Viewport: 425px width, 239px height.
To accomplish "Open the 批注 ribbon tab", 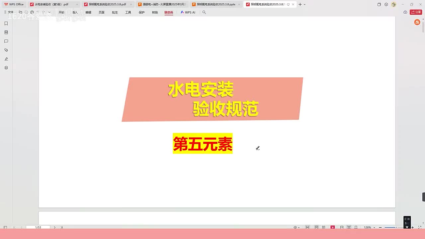I will [115, 12].
